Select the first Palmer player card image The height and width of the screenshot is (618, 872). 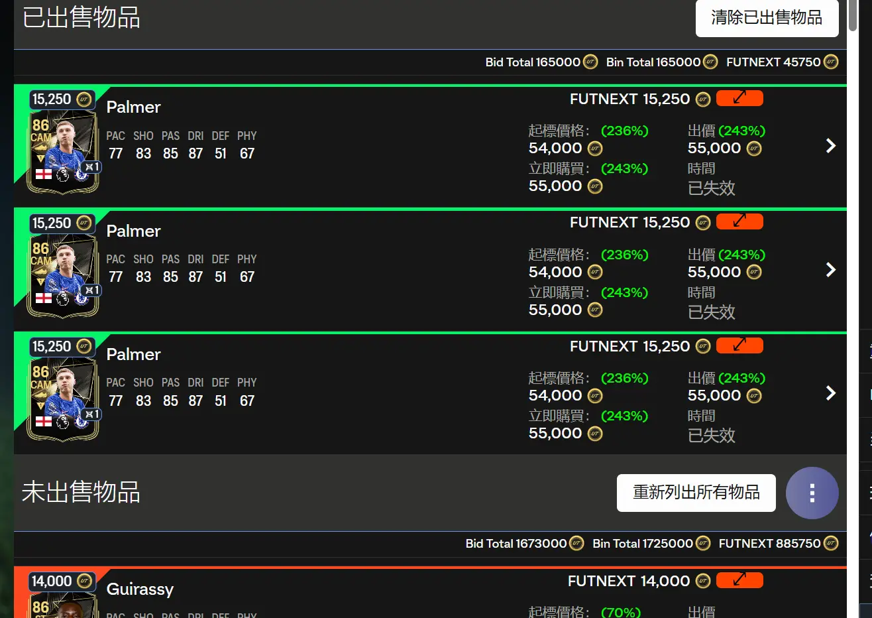pyautogui.click(x=63, y=153)
